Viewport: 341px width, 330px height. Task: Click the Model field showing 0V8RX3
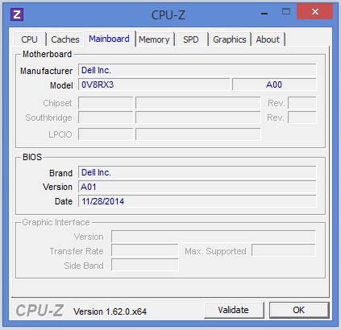[154, 85]
